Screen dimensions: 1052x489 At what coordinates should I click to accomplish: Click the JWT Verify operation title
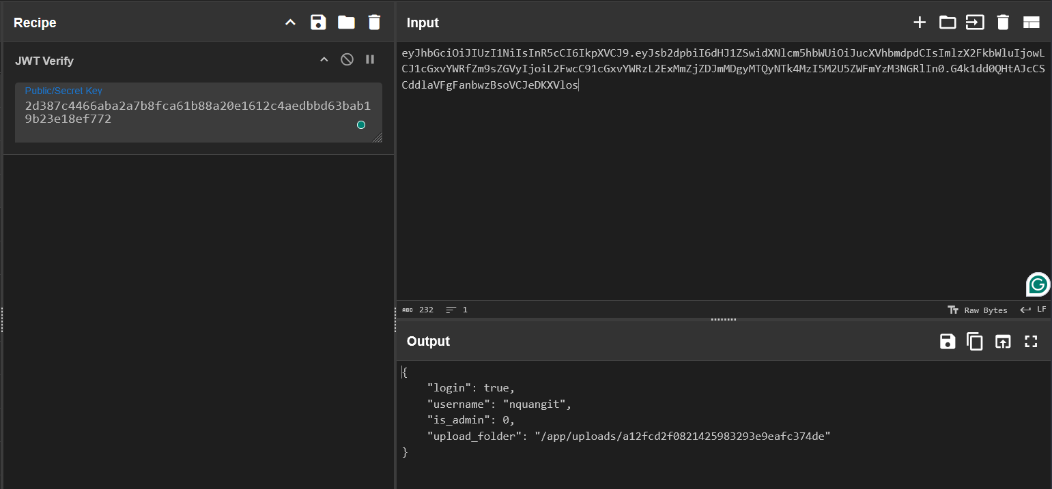tap(44, 61)
